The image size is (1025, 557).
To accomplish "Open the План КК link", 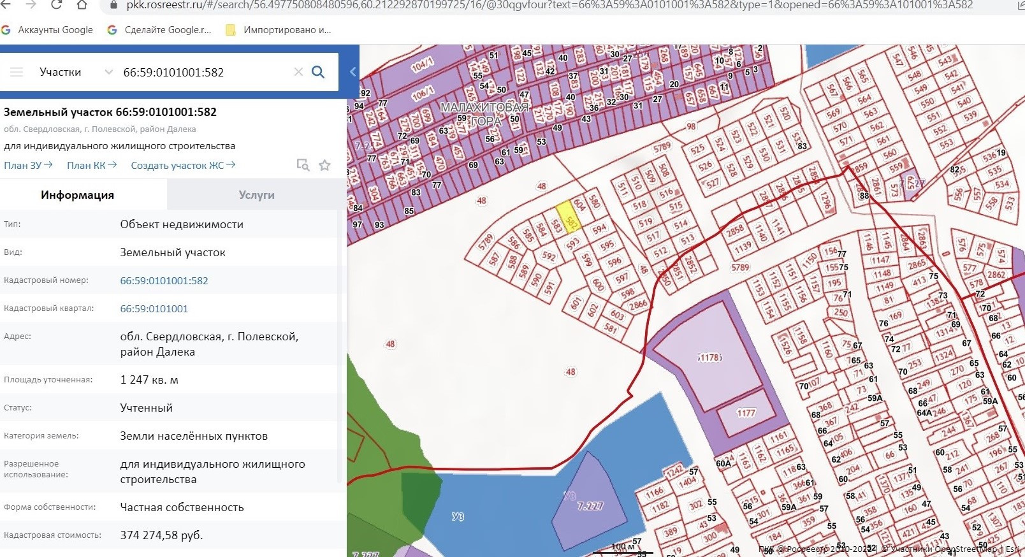I will click(92, 165).
